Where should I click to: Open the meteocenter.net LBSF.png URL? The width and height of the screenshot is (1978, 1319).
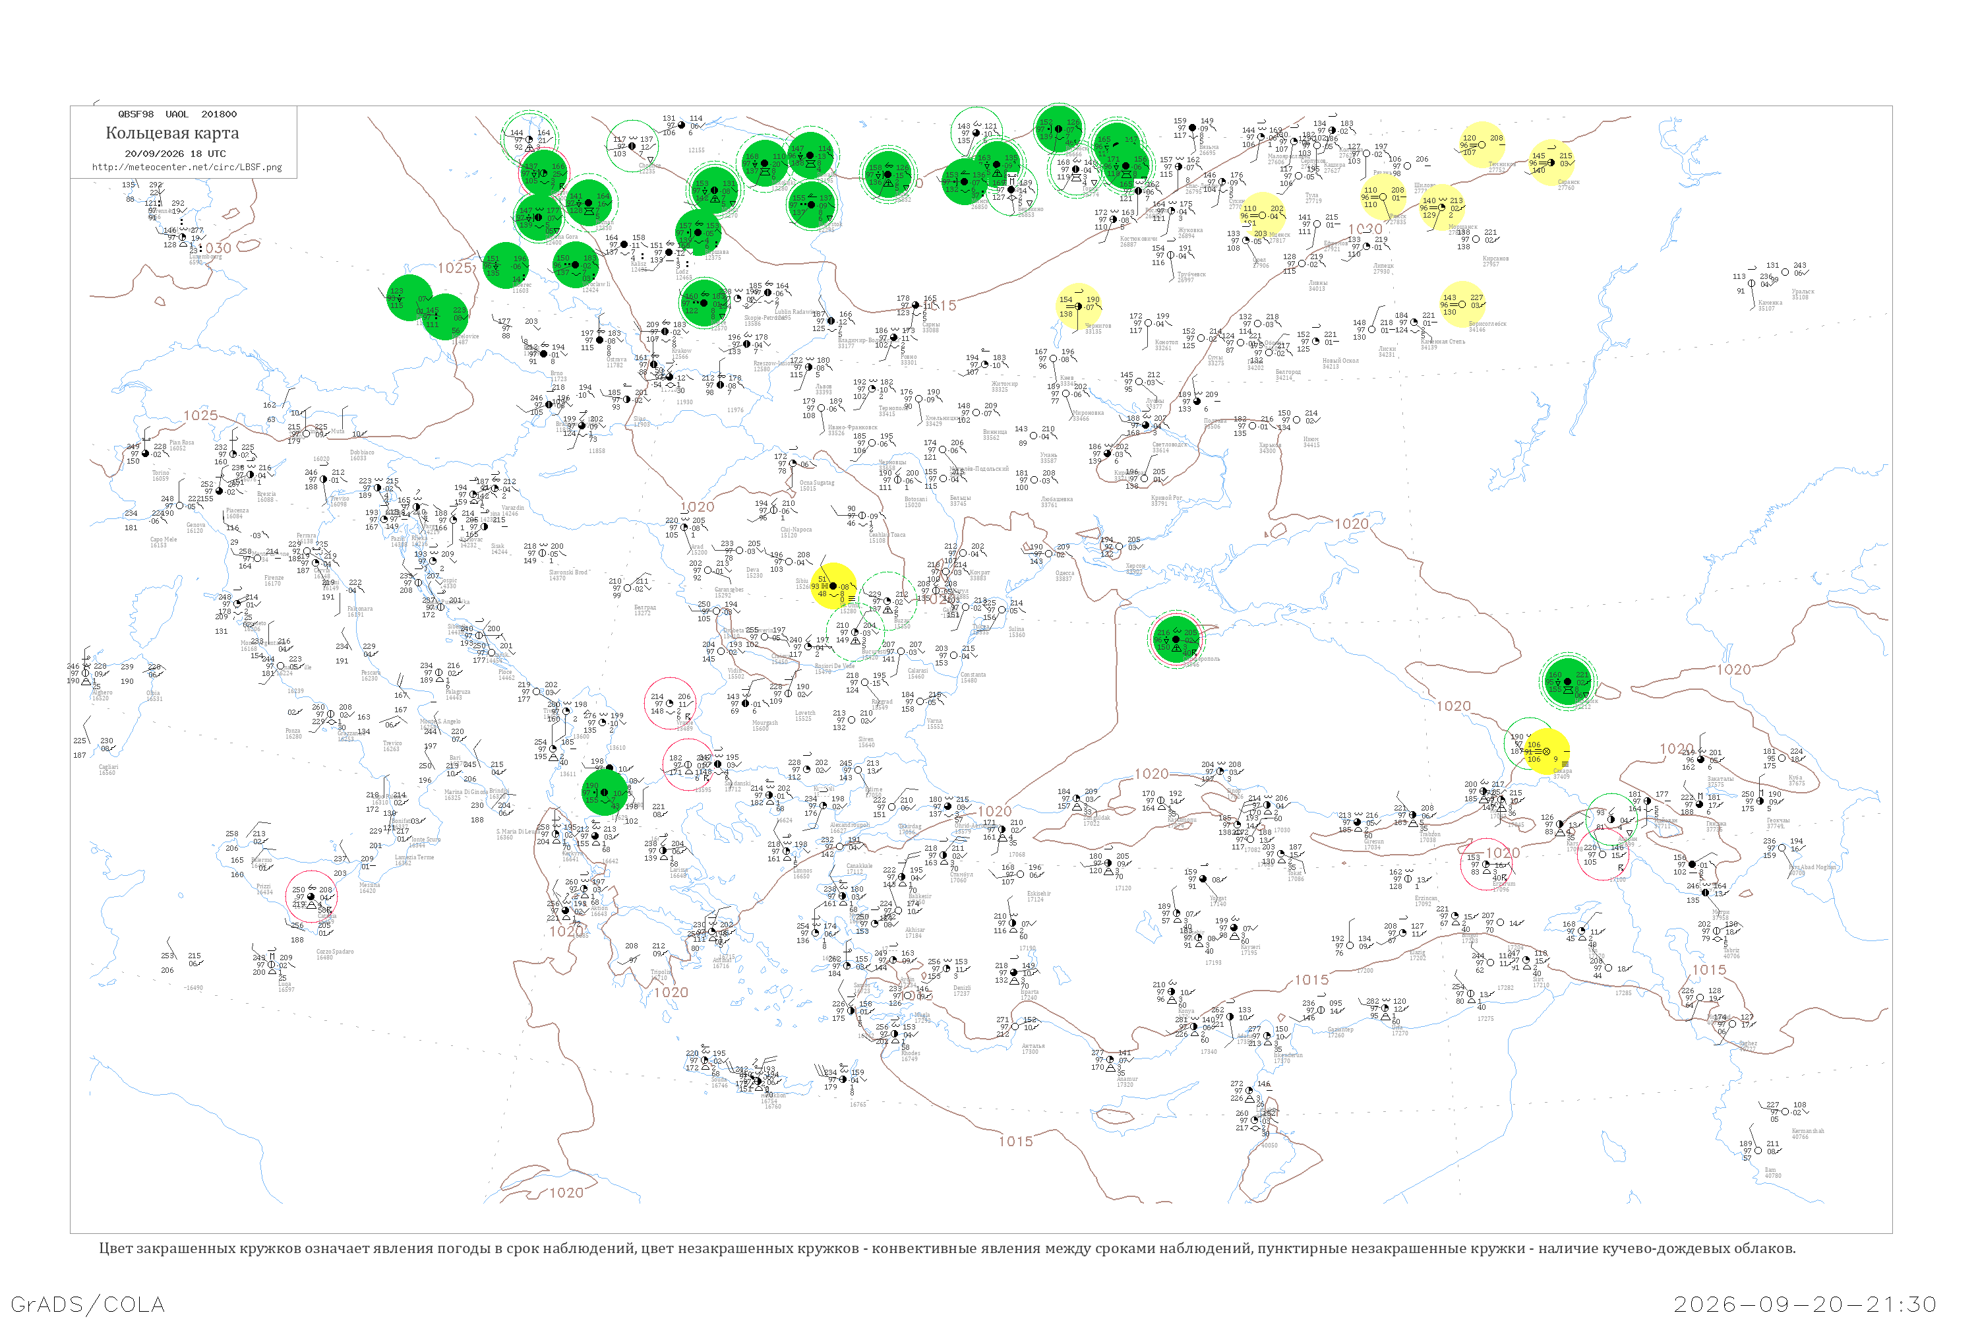(187, 168)
